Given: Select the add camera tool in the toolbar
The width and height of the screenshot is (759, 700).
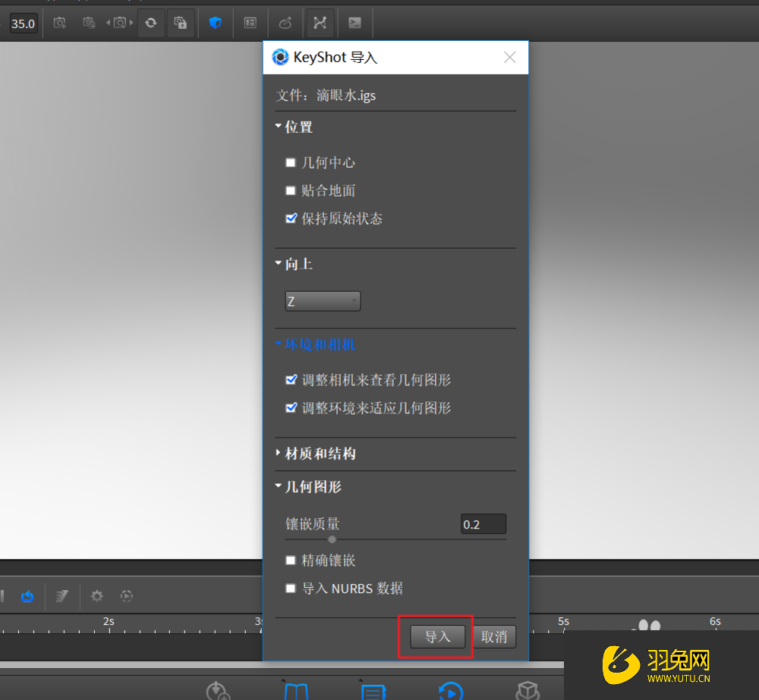Looking at the screenshot, I should point(59,23).
